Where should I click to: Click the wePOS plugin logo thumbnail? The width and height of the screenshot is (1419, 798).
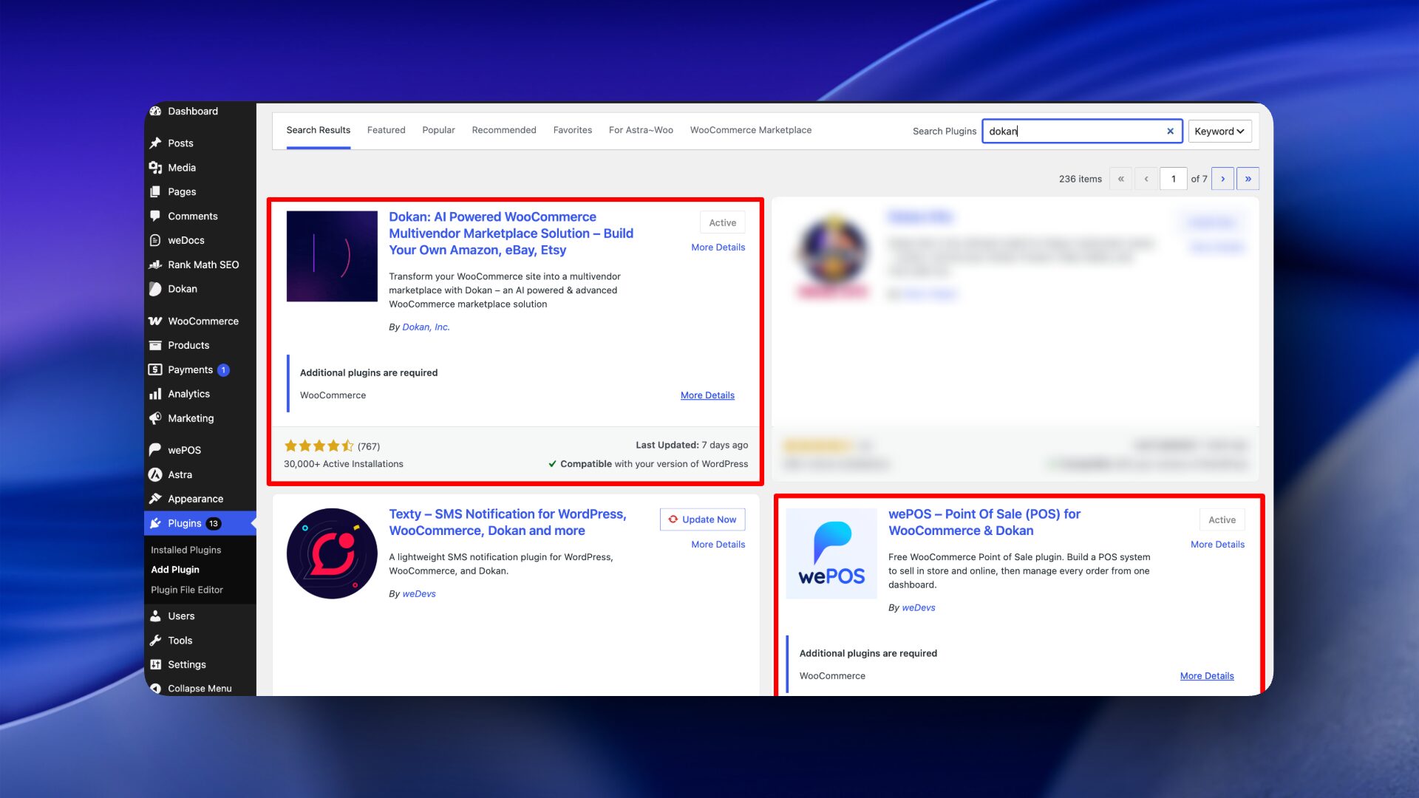click(831, 553)
